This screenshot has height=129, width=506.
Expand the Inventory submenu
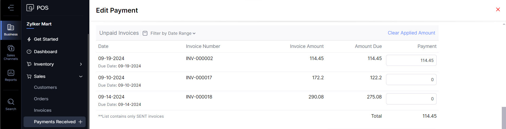click(81, 64)
